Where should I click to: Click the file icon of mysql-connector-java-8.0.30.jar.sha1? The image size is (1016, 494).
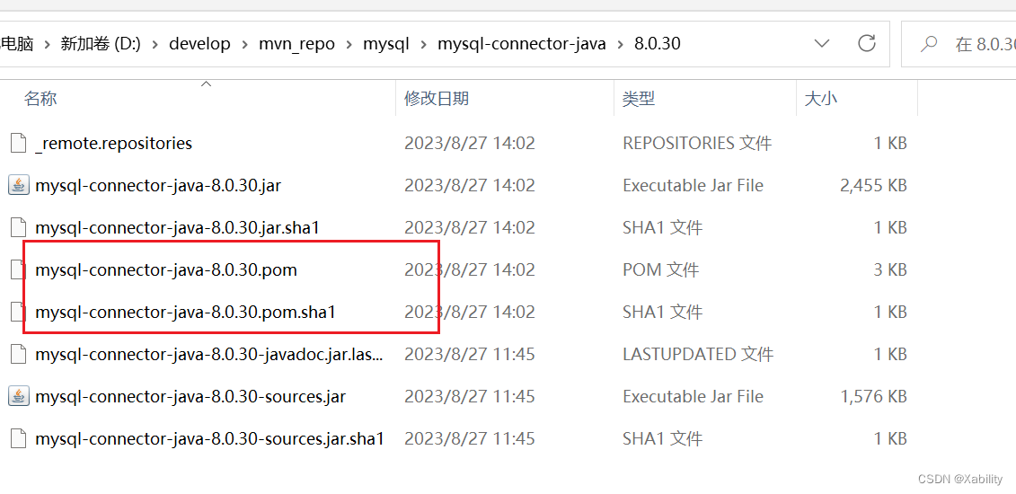[19, 227]
